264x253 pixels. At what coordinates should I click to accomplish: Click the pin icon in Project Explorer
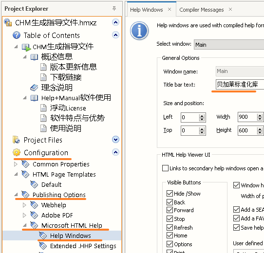114,8
